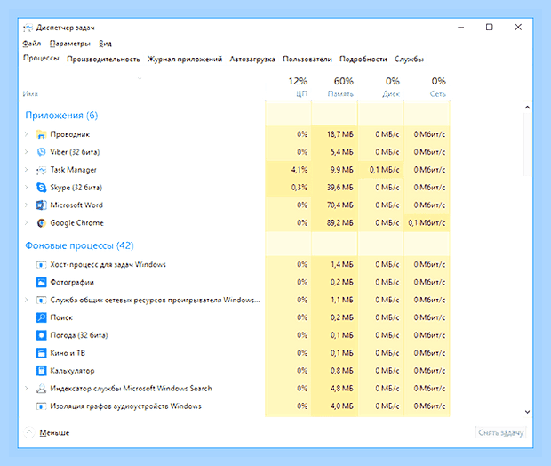Expand the Task Manager process group
The height and width of the screenshot is (466, 551).
(x=26, y=170)
